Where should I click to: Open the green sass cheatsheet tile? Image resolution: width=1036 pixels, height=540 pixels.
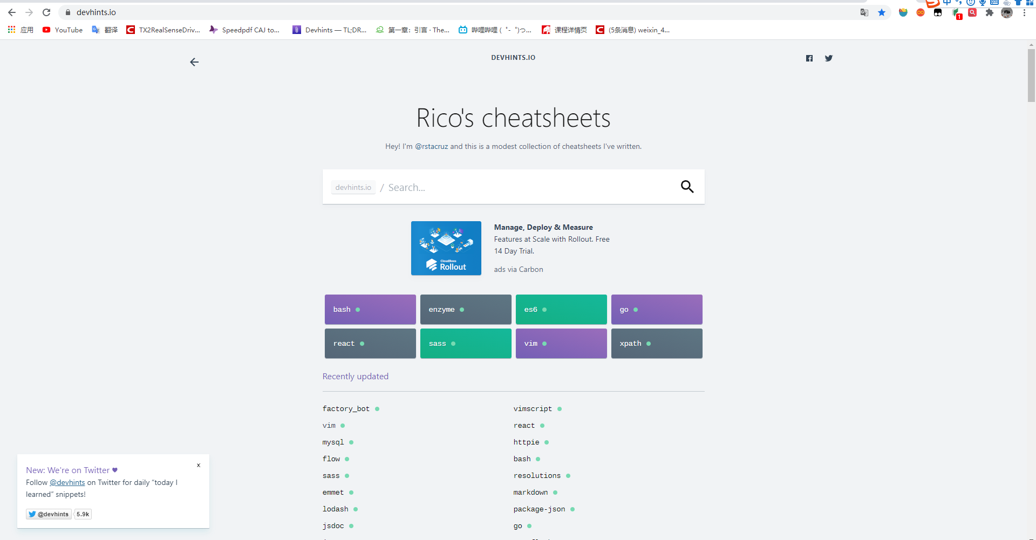click(466, 343)
